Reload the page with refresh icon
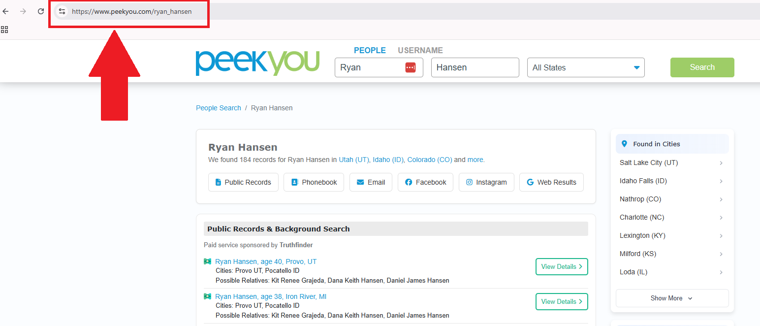Image resolution: width=760 pixels, height=326 pixels. [x=41, y=11]
